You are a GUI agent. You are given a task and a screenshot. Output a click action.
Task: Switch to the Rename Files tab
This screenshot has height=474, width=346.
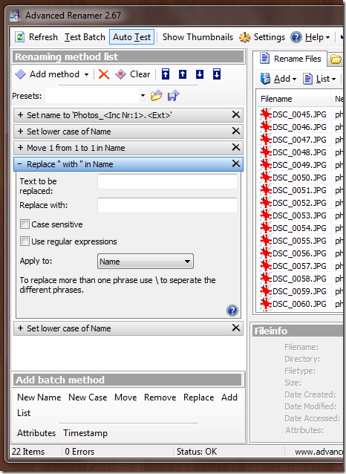point(290,59)
